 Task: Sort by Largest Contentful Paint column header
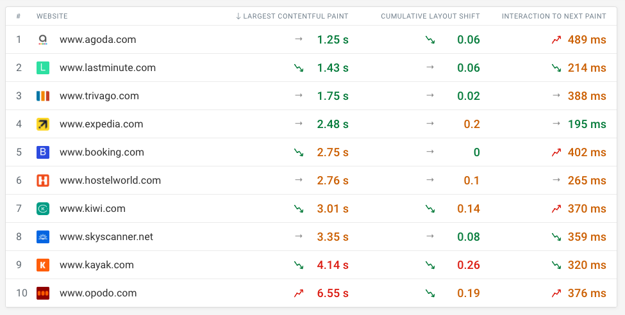(292, 17)
